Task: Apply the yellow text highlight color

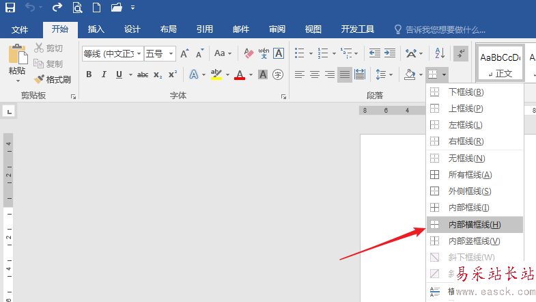Action: coord(216,74)
